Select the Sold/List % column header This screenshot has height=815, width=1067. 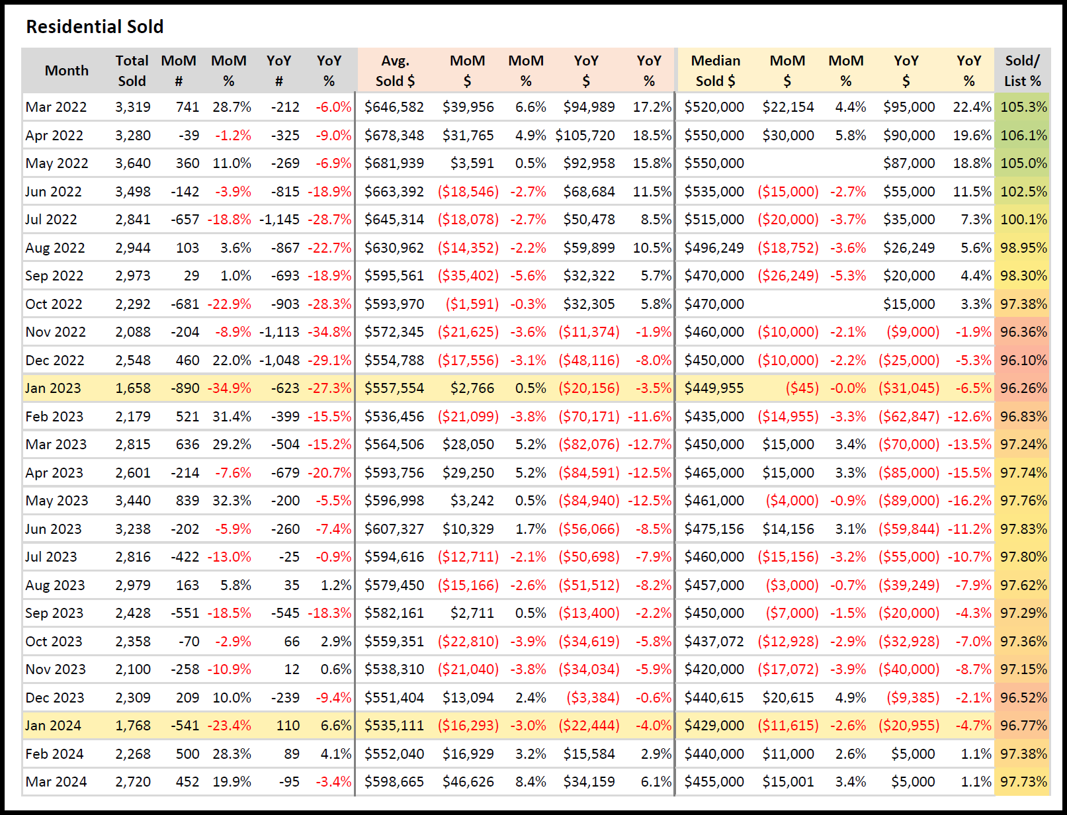click(1022, 71)
